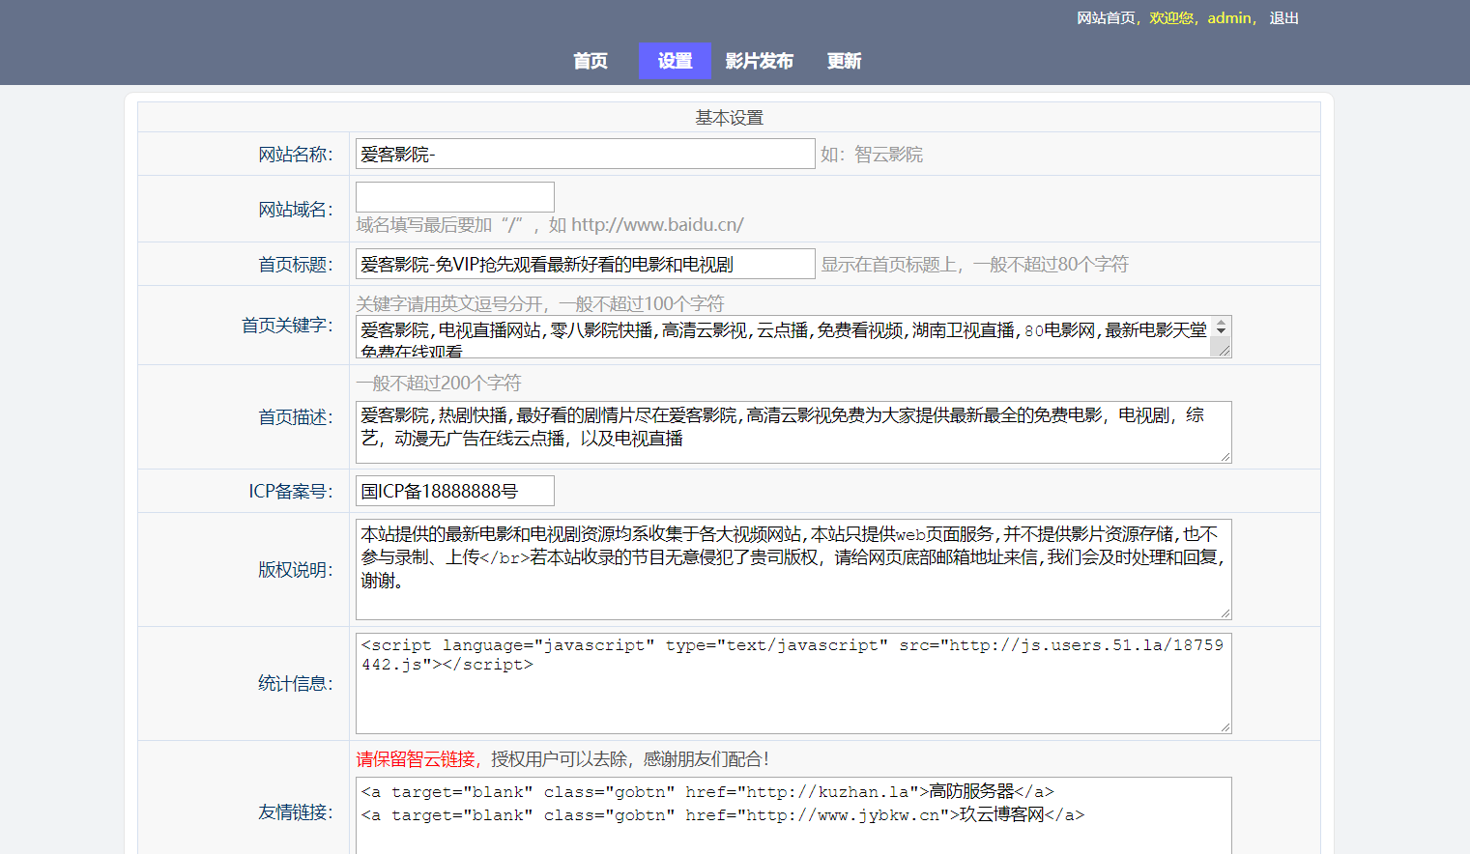Focus the 首页关键字 textarea
The width and height of the screenshot is (1470, 854).
[783, 337]
